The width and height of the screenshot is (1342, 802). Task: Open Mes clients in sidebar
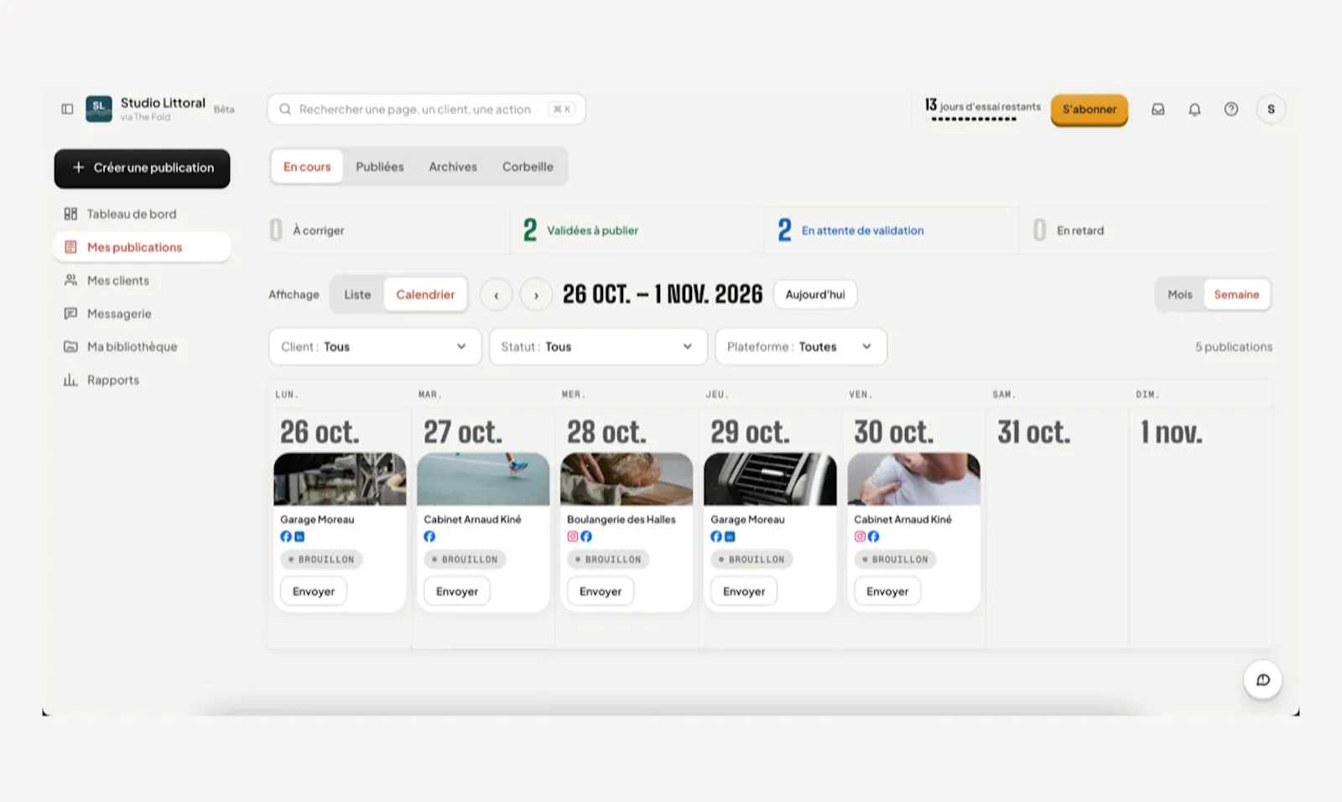point(142,280)
